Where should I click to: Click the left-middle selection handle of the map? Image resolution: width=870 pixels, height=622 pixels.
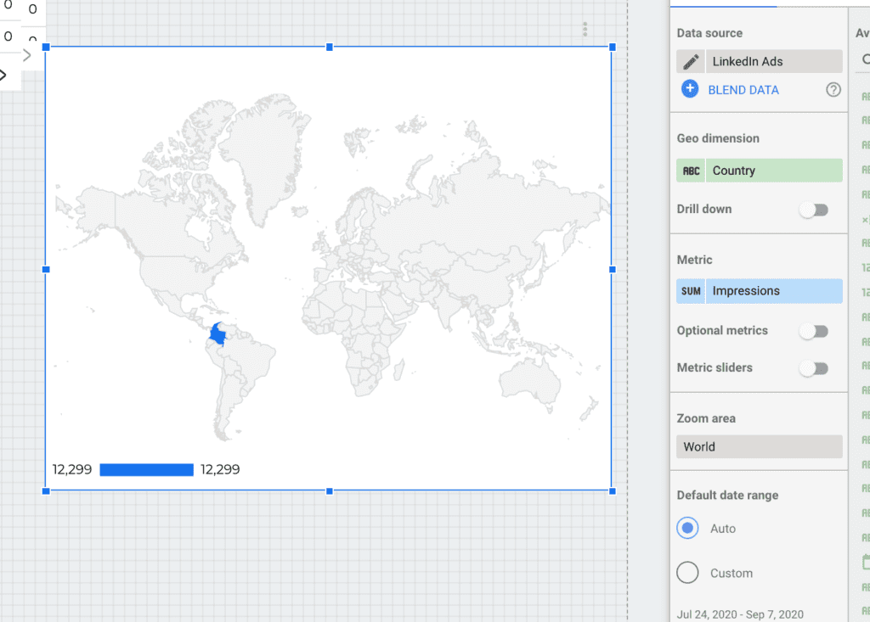pos(46,270)
